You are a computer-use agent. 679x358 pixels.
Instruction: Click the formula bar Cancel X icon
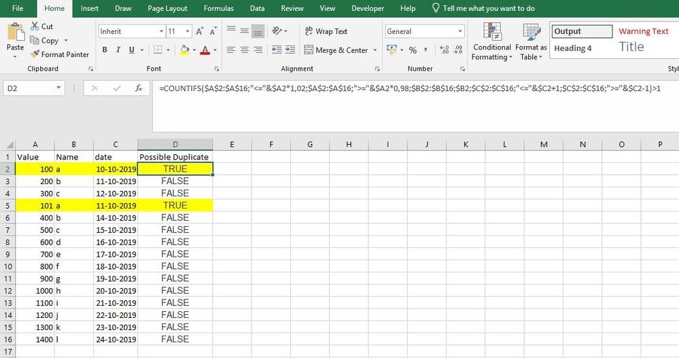click(94, 88)
